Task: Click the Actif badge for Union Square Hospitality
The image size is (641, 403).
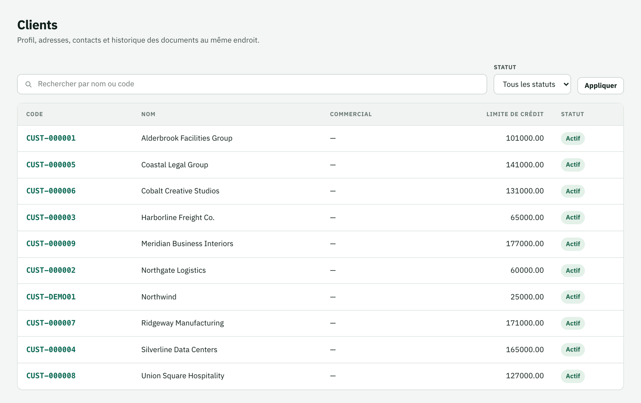Action: (573, 376)
